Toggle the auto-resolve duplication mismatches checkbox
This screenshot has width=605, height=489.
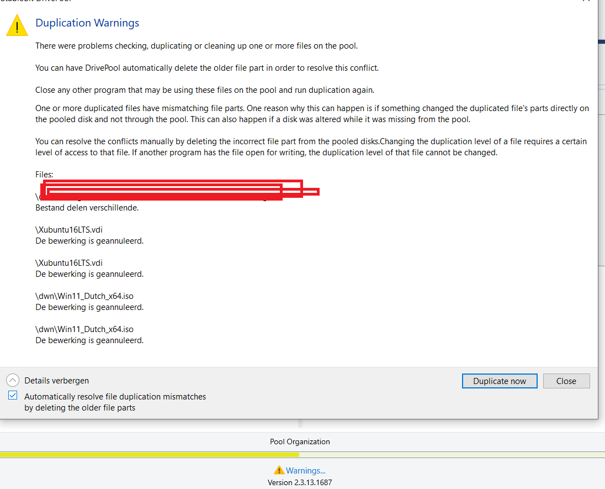coord(13,395)
